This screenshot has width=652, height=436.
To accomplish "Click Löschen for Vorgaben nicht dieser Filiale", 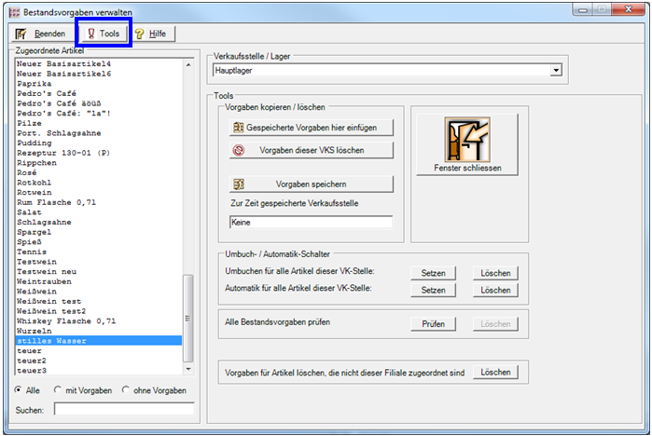I will (x=495, y=372).
